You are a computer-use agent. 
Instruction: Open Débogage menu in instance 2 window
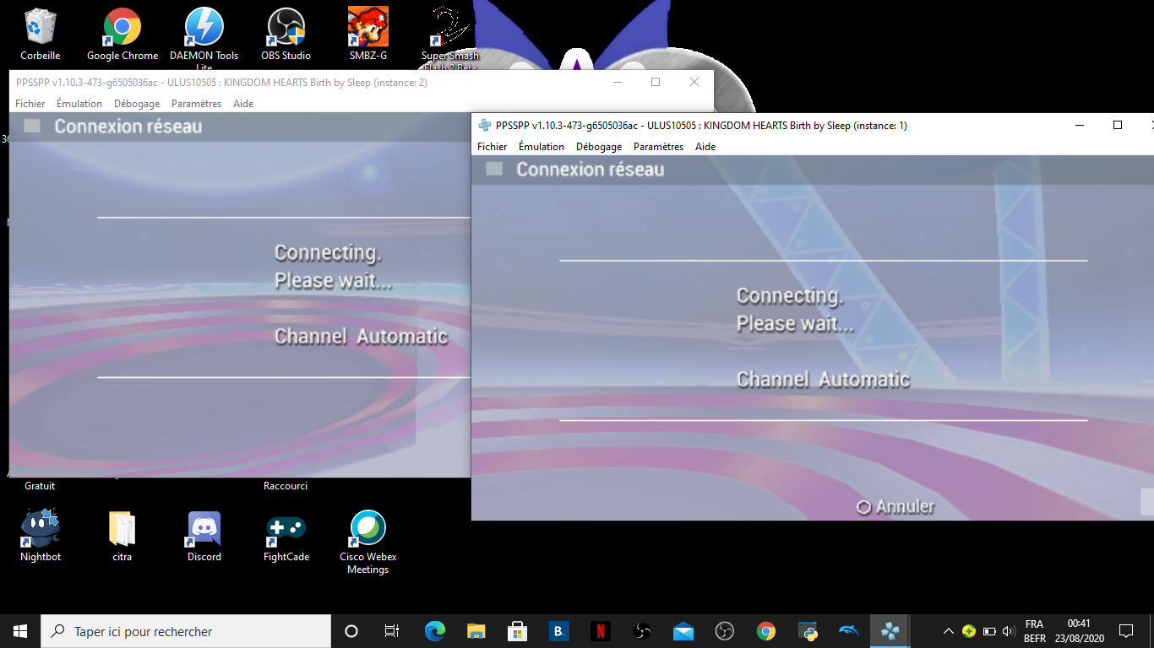(137, 104)
